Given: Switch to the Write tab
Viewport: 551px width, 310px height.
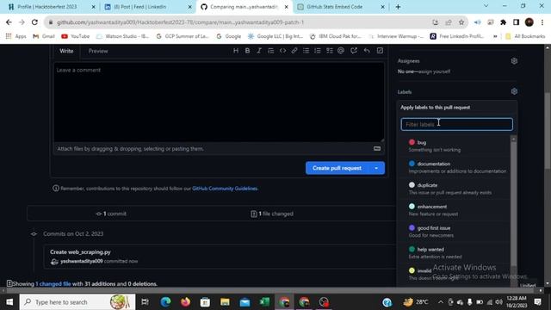Looking at the screenshot, I should coord(66,51).
